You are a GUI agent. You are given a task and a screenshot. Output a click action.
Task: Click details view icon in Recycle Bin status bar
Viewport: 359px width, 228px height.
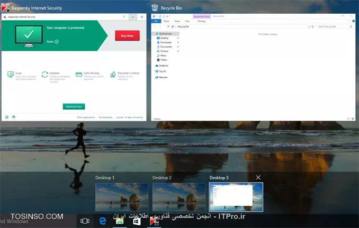pos(349,118)
